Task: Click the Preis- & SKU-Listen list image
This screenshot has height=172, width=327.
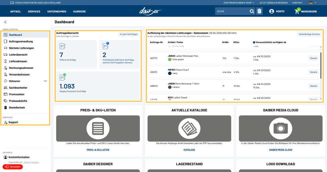Action: click(x=98, y=128)
